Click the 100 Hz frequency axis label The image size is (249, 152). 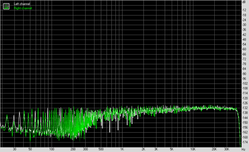(52, 149)
